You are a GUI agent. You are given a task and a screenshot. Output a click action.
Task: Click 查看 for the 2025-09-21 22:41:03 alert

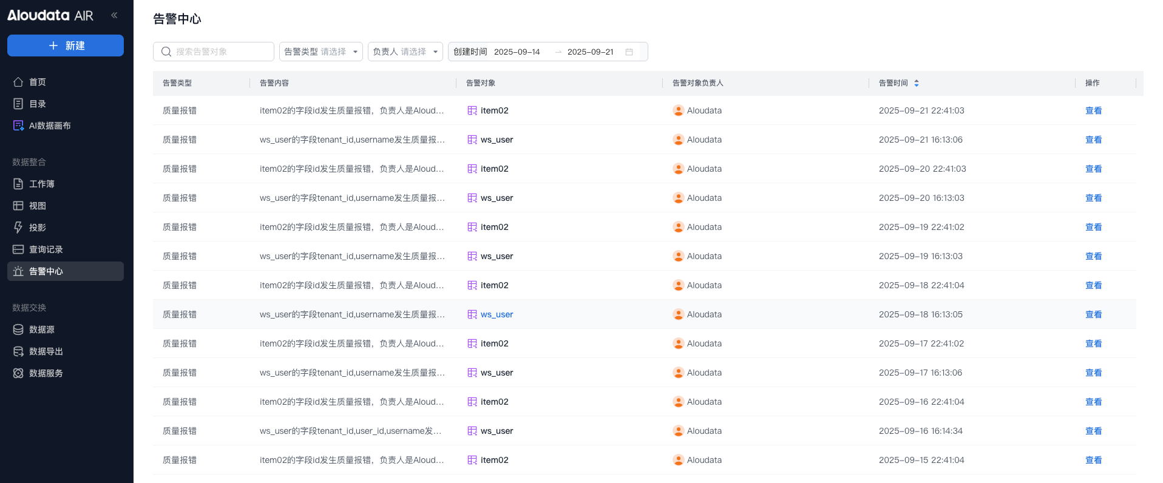1093,110
